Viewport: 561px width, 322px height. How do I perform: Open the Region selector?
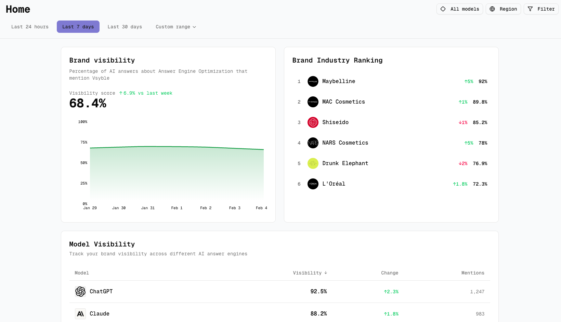click(x=503, y=9)
